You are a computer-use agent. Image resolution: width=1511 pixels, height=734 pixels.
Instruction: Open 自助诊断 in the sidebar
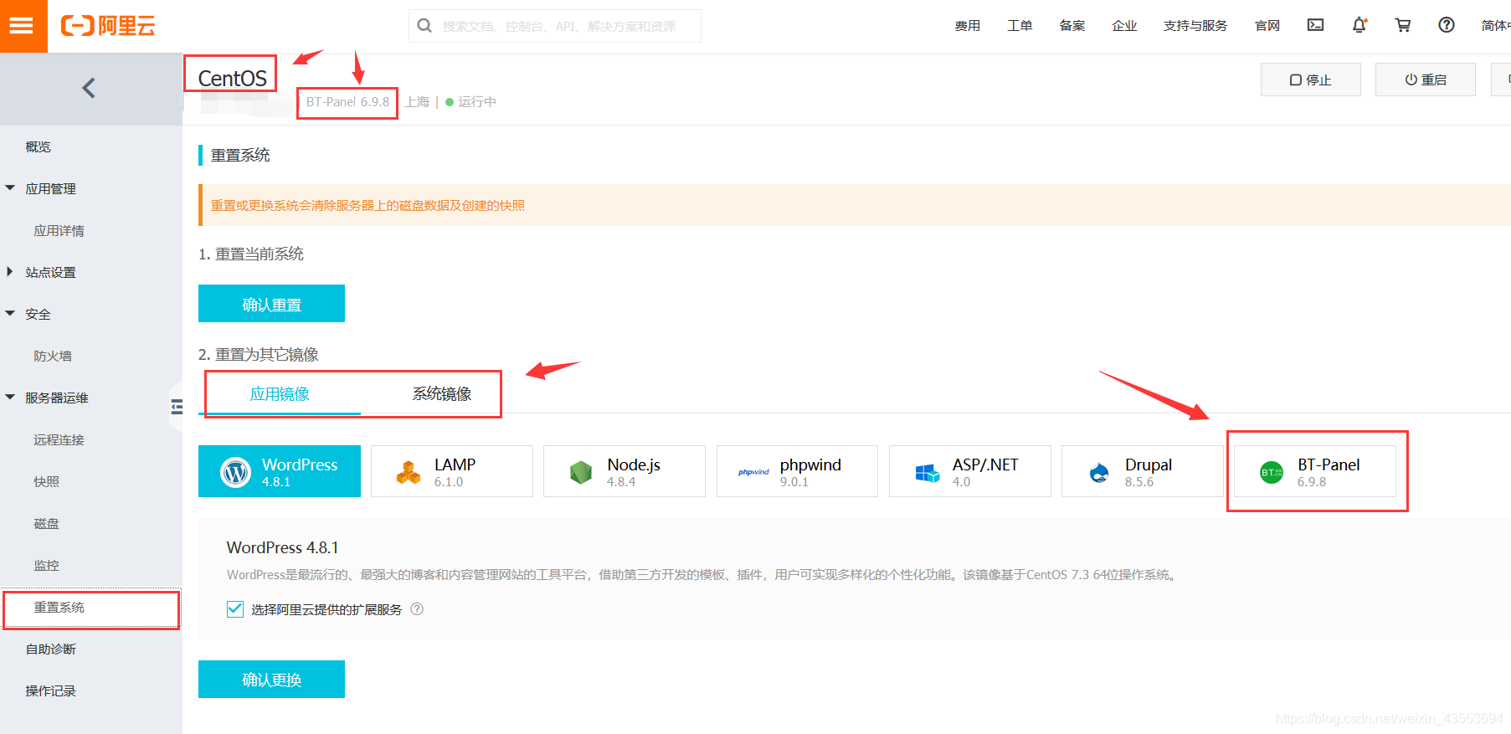point(50,649)
